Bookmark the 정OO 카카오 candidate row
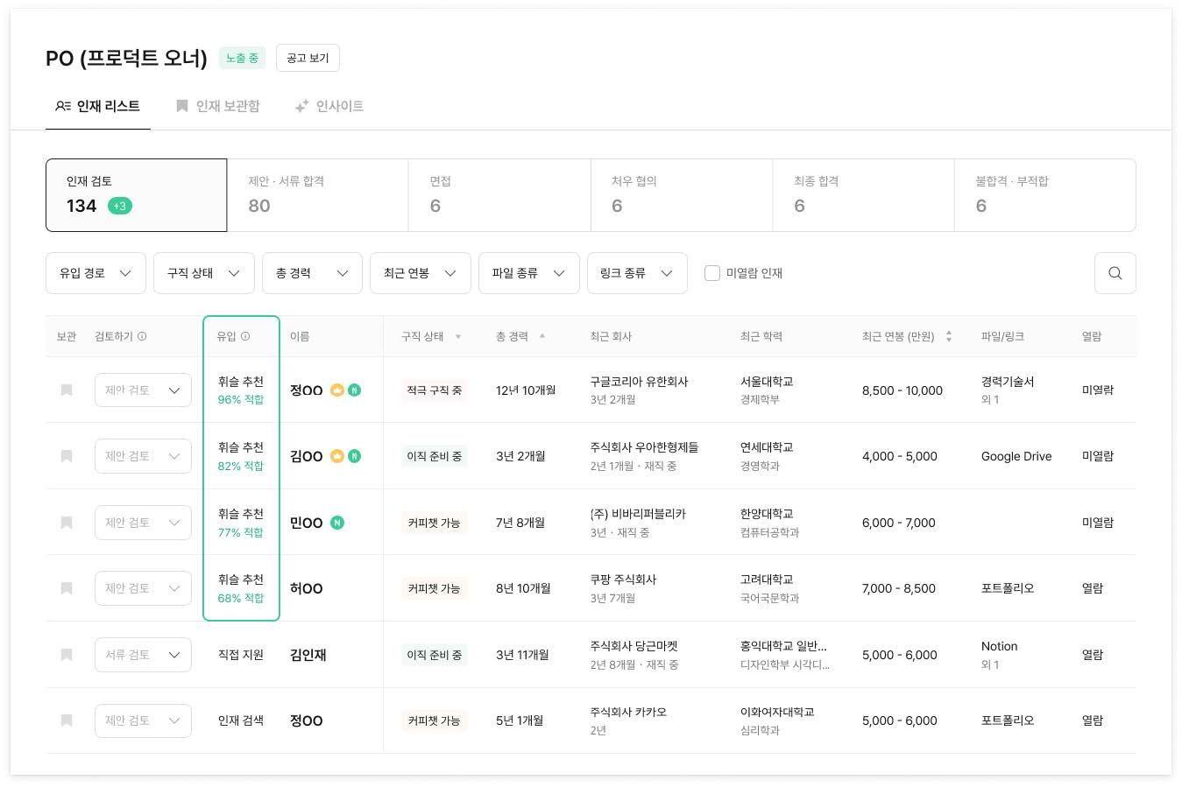 pyautogui.click(x=67, y=720)
